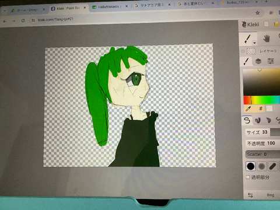
Task: Choose the solid black circle brush shape
Action: (250, 166)
